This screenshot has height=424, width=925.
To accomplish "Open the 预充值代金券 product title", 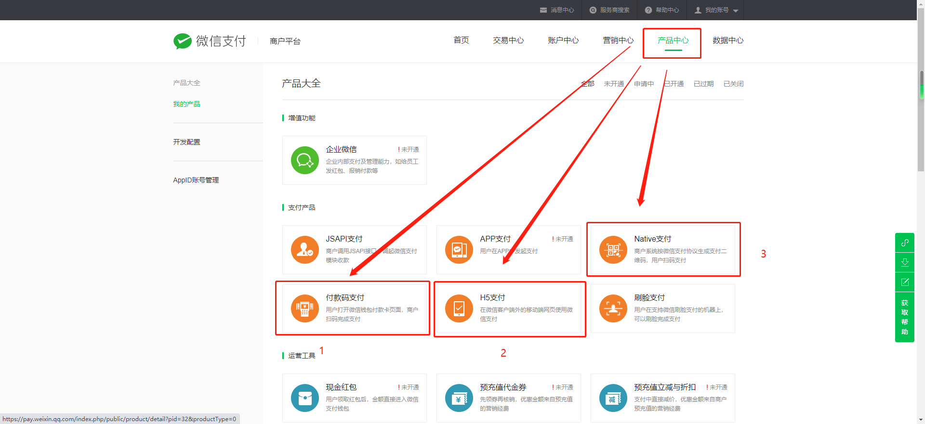I will pyautogui.click(x=503, y=387).
